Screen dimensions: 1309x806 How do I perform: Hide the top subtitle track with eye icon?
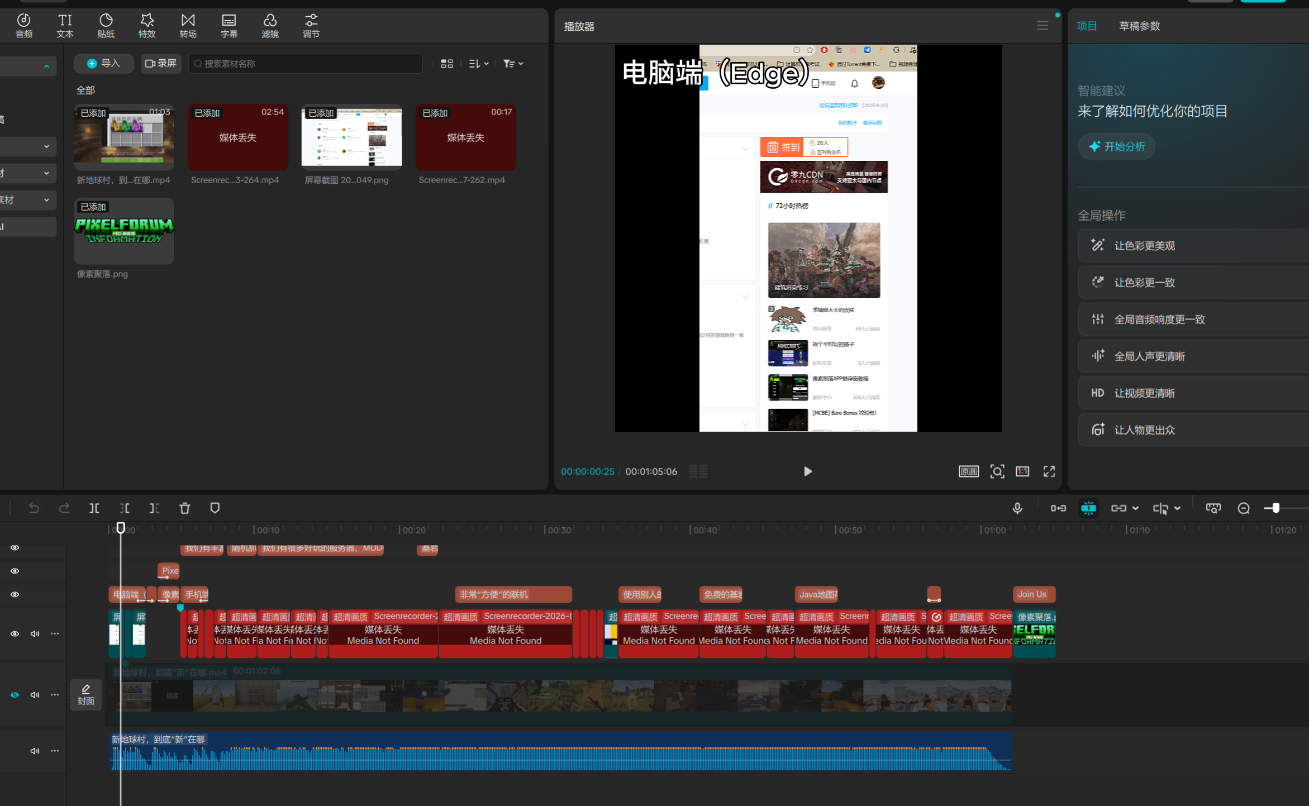pyautogui.click(x=15, y=547)
